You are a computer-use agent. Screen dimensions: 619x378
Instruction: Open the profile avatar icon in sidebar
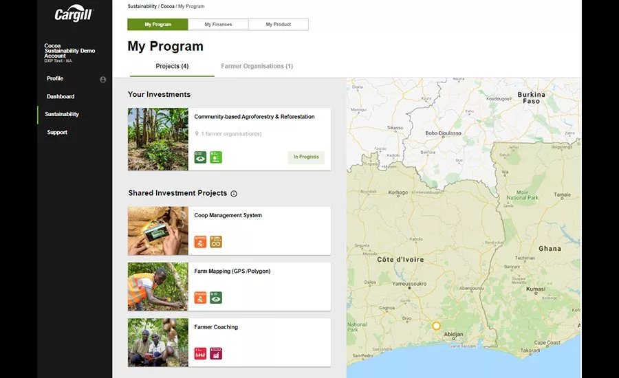coord(102,80)
